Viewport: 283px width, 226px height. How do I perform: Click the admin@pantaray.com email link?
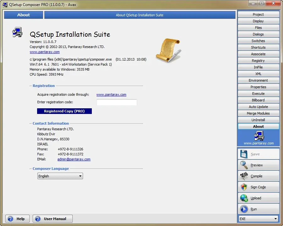pyautogui.click(x=74, y=159)
